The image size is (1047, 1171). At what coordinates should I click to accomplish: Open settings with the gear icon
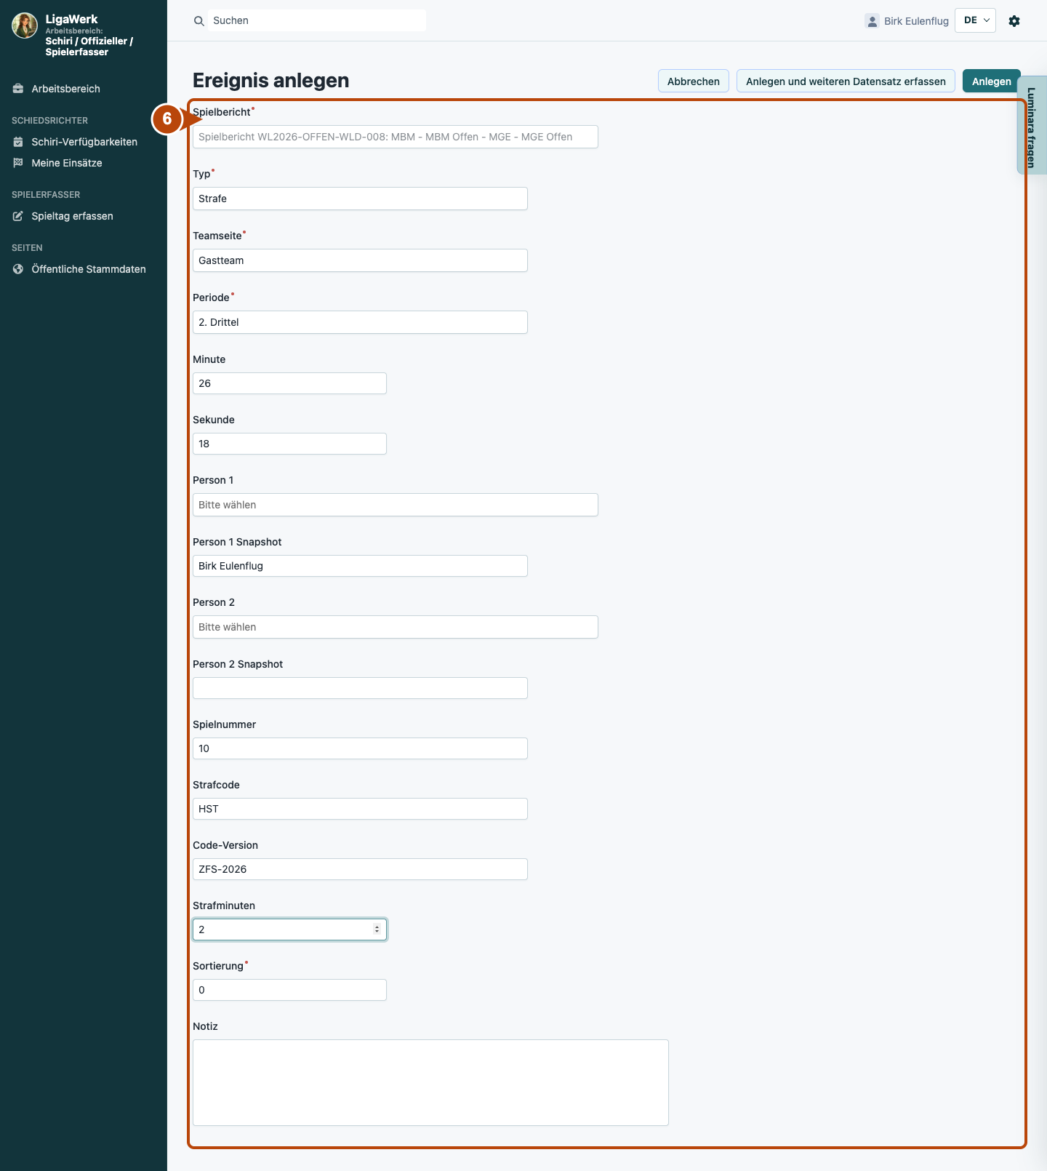[1014, 21]
